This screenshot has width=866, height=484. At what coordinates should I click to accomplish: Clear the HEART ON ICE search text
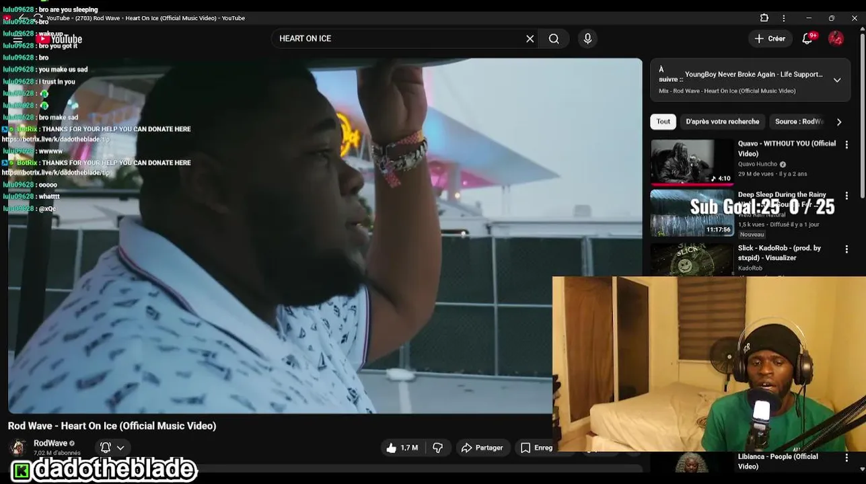click(x=530, y=38)
